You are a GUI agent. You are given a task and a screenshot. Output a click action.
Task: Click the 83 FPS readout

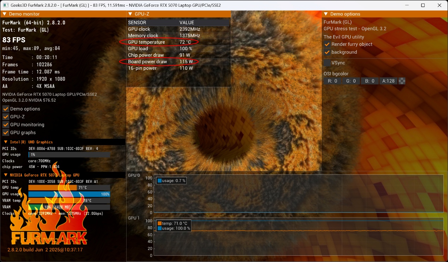click(x=14, y=40)
